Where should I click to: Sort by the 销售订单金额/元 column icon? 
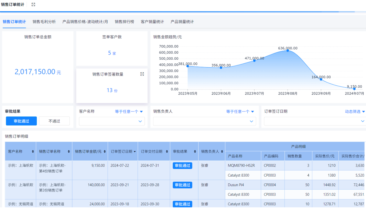105,151
